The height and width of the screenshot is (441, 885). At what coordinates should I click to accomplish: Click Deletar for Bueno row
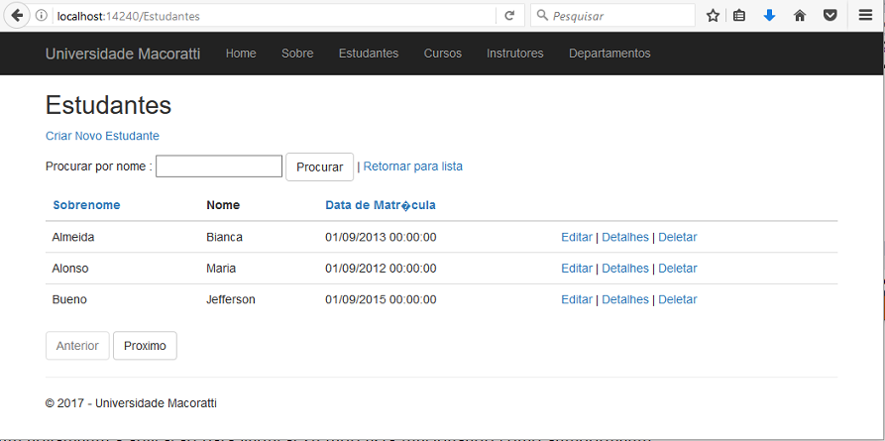pos(677,299)
